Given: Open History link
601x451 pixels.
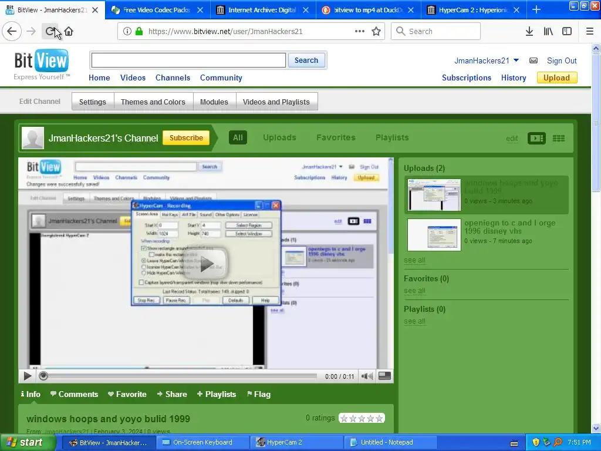Looking at the screenshot, I should coord(514,78).
